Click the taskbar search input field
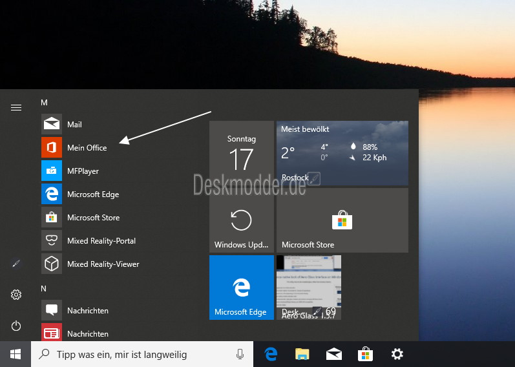Viewport: 515px width, 367px height. [142, 354]
